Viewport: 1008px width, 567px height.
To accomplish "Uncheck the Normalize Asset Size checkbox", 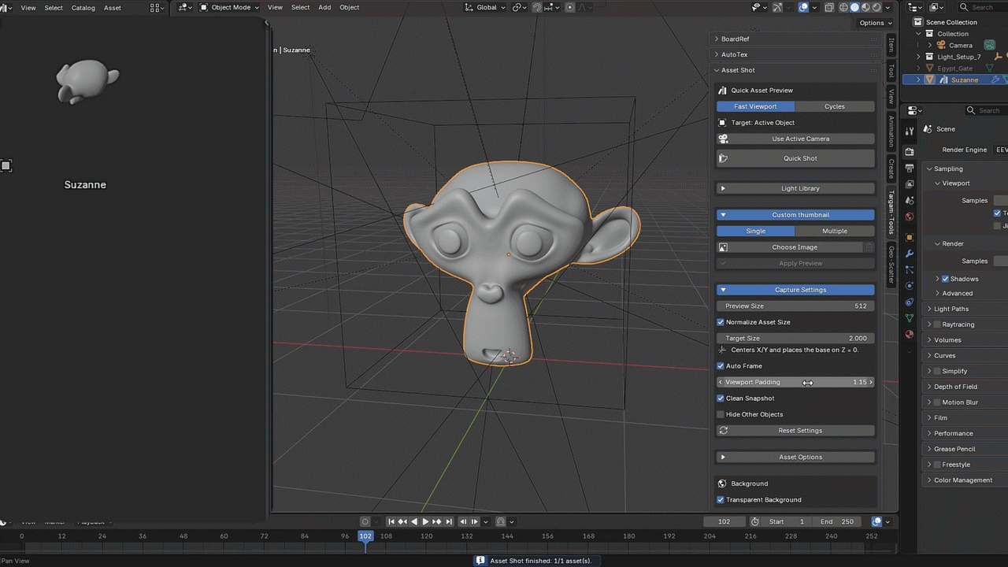I will (x=721, y=322).
